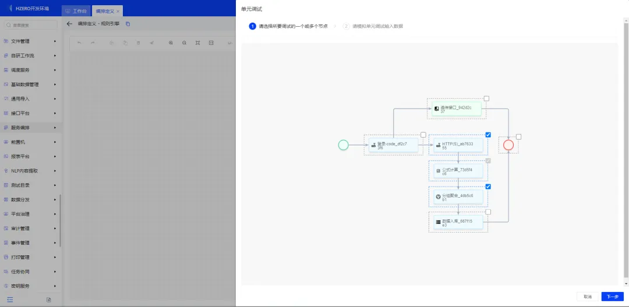
Task: Open the 平台治理 menu item
Action: click(x=30, y=214)
